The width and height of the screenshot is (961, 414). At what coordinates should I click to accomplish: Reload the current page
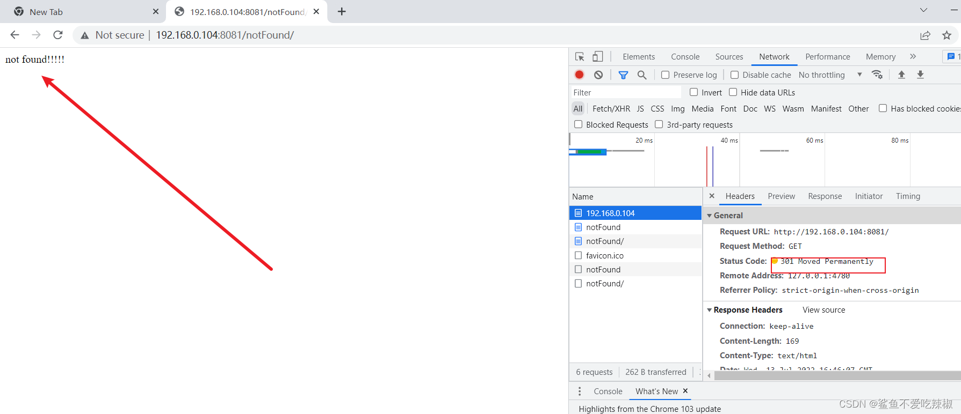[58, 35]
